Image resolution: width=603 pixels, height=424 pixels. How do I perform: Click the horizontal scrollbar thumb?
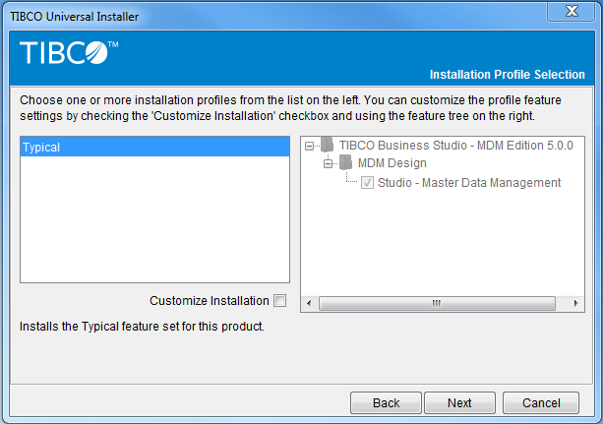click(x=437, y=303)
